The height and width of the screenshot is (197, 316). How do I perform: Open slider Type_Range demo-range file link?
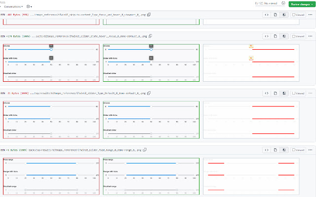(85, 150)
